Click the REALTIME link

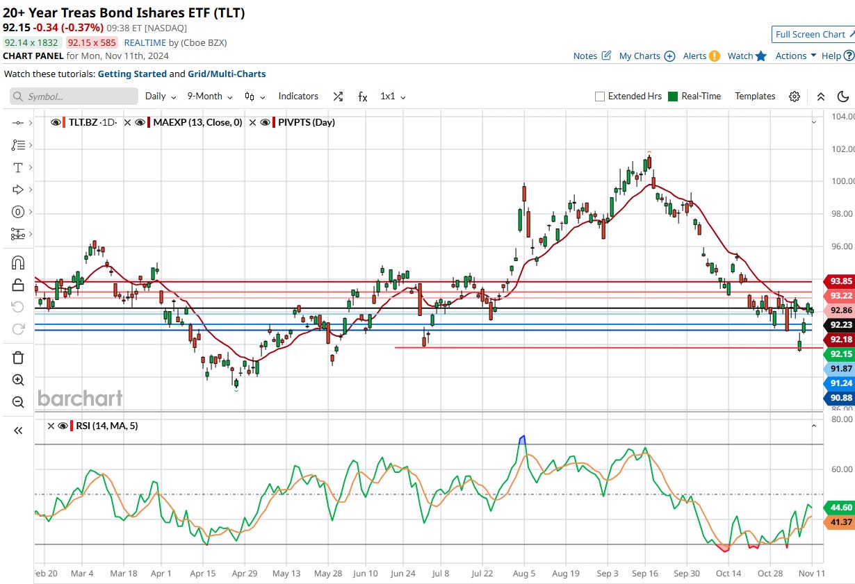point(145,42)
